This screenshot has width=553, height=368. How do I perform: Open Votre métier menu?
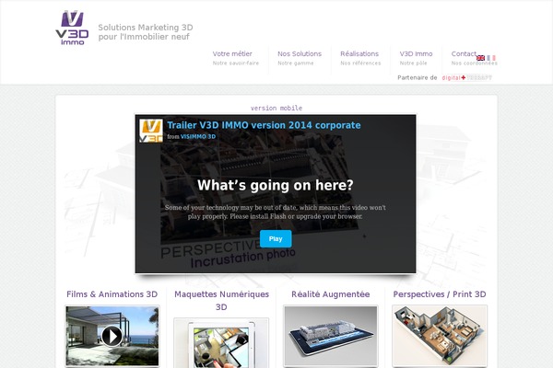click(x=232, y=54)
